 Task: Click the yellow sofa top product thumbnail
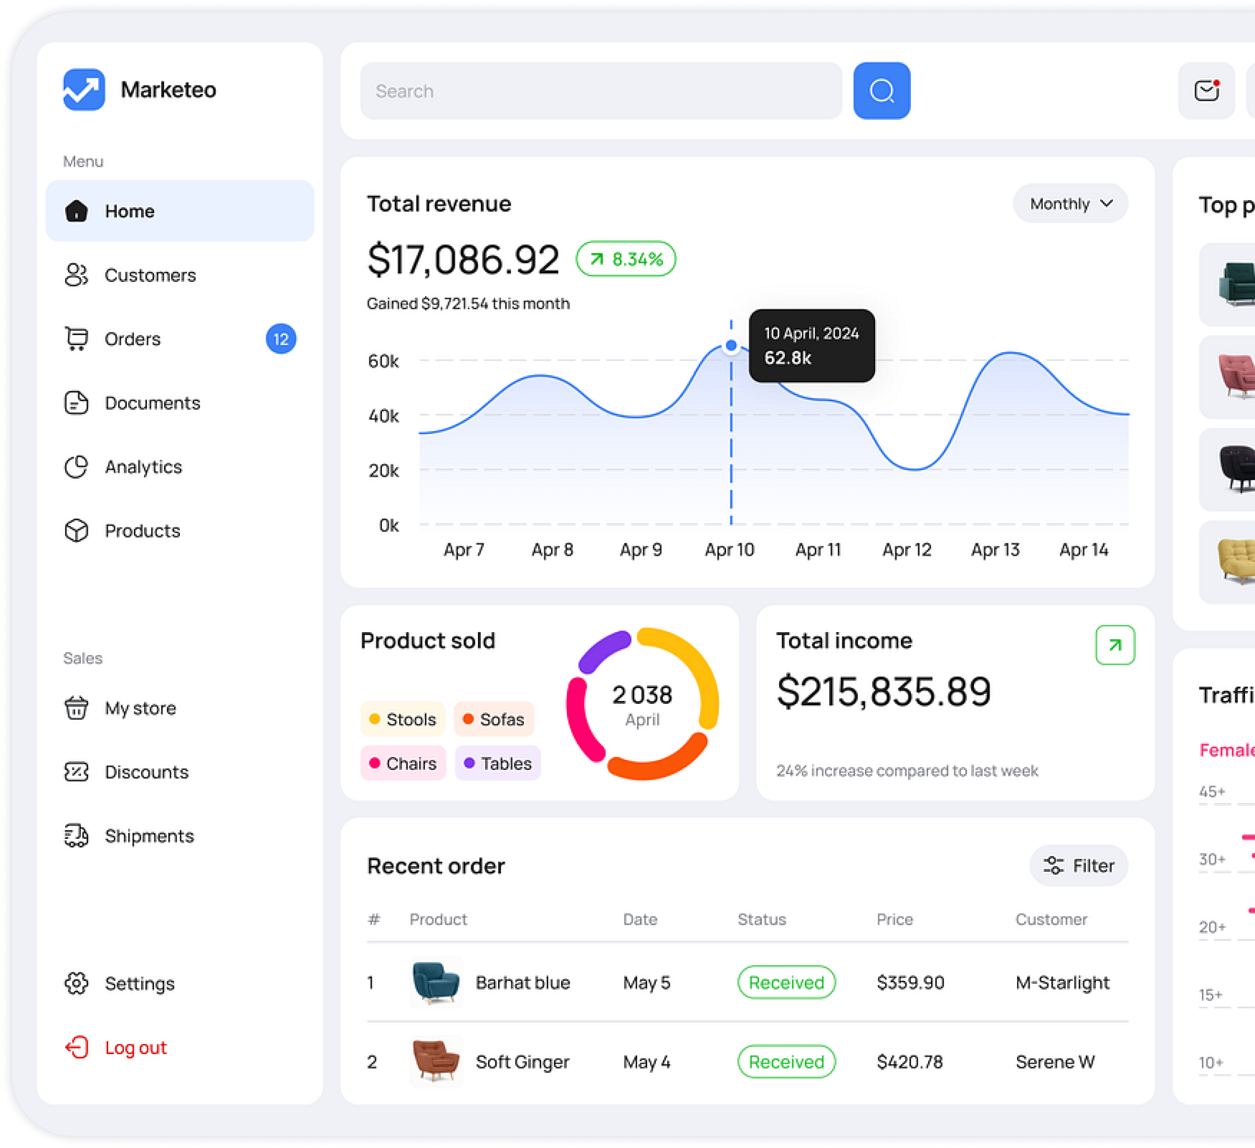1236,562
